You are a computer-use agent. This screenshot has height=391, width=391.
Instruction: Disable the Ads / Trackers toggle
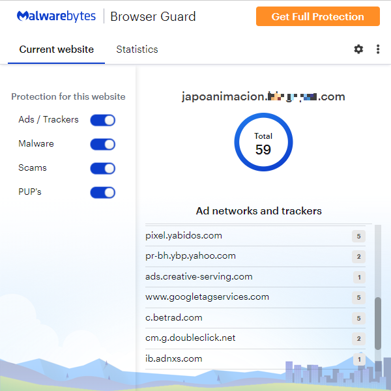tap(102, 120)
